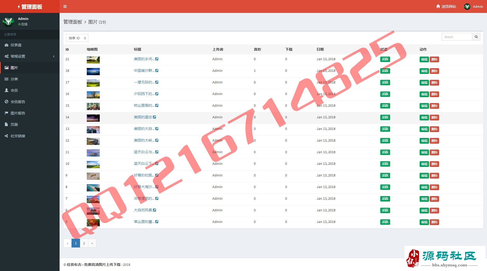Click 删除 button for image ID 18

coord(434,71)
